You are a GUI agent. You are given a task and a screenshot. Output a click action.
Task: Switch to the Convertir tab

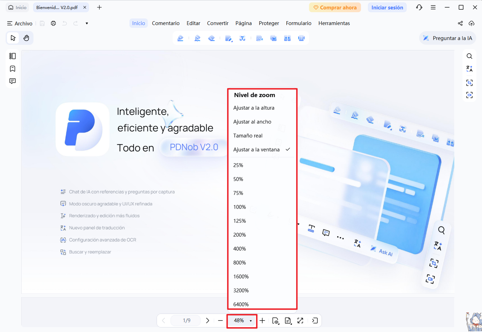(218, 23)
